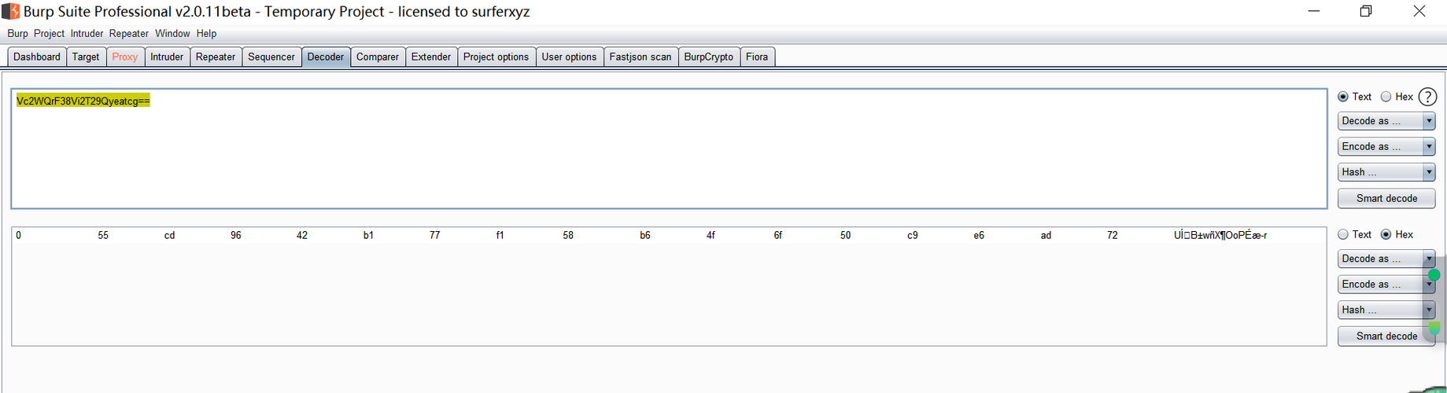Open the User options tab
This screenshot has height=393, width=1447.
tap(570, 57)
